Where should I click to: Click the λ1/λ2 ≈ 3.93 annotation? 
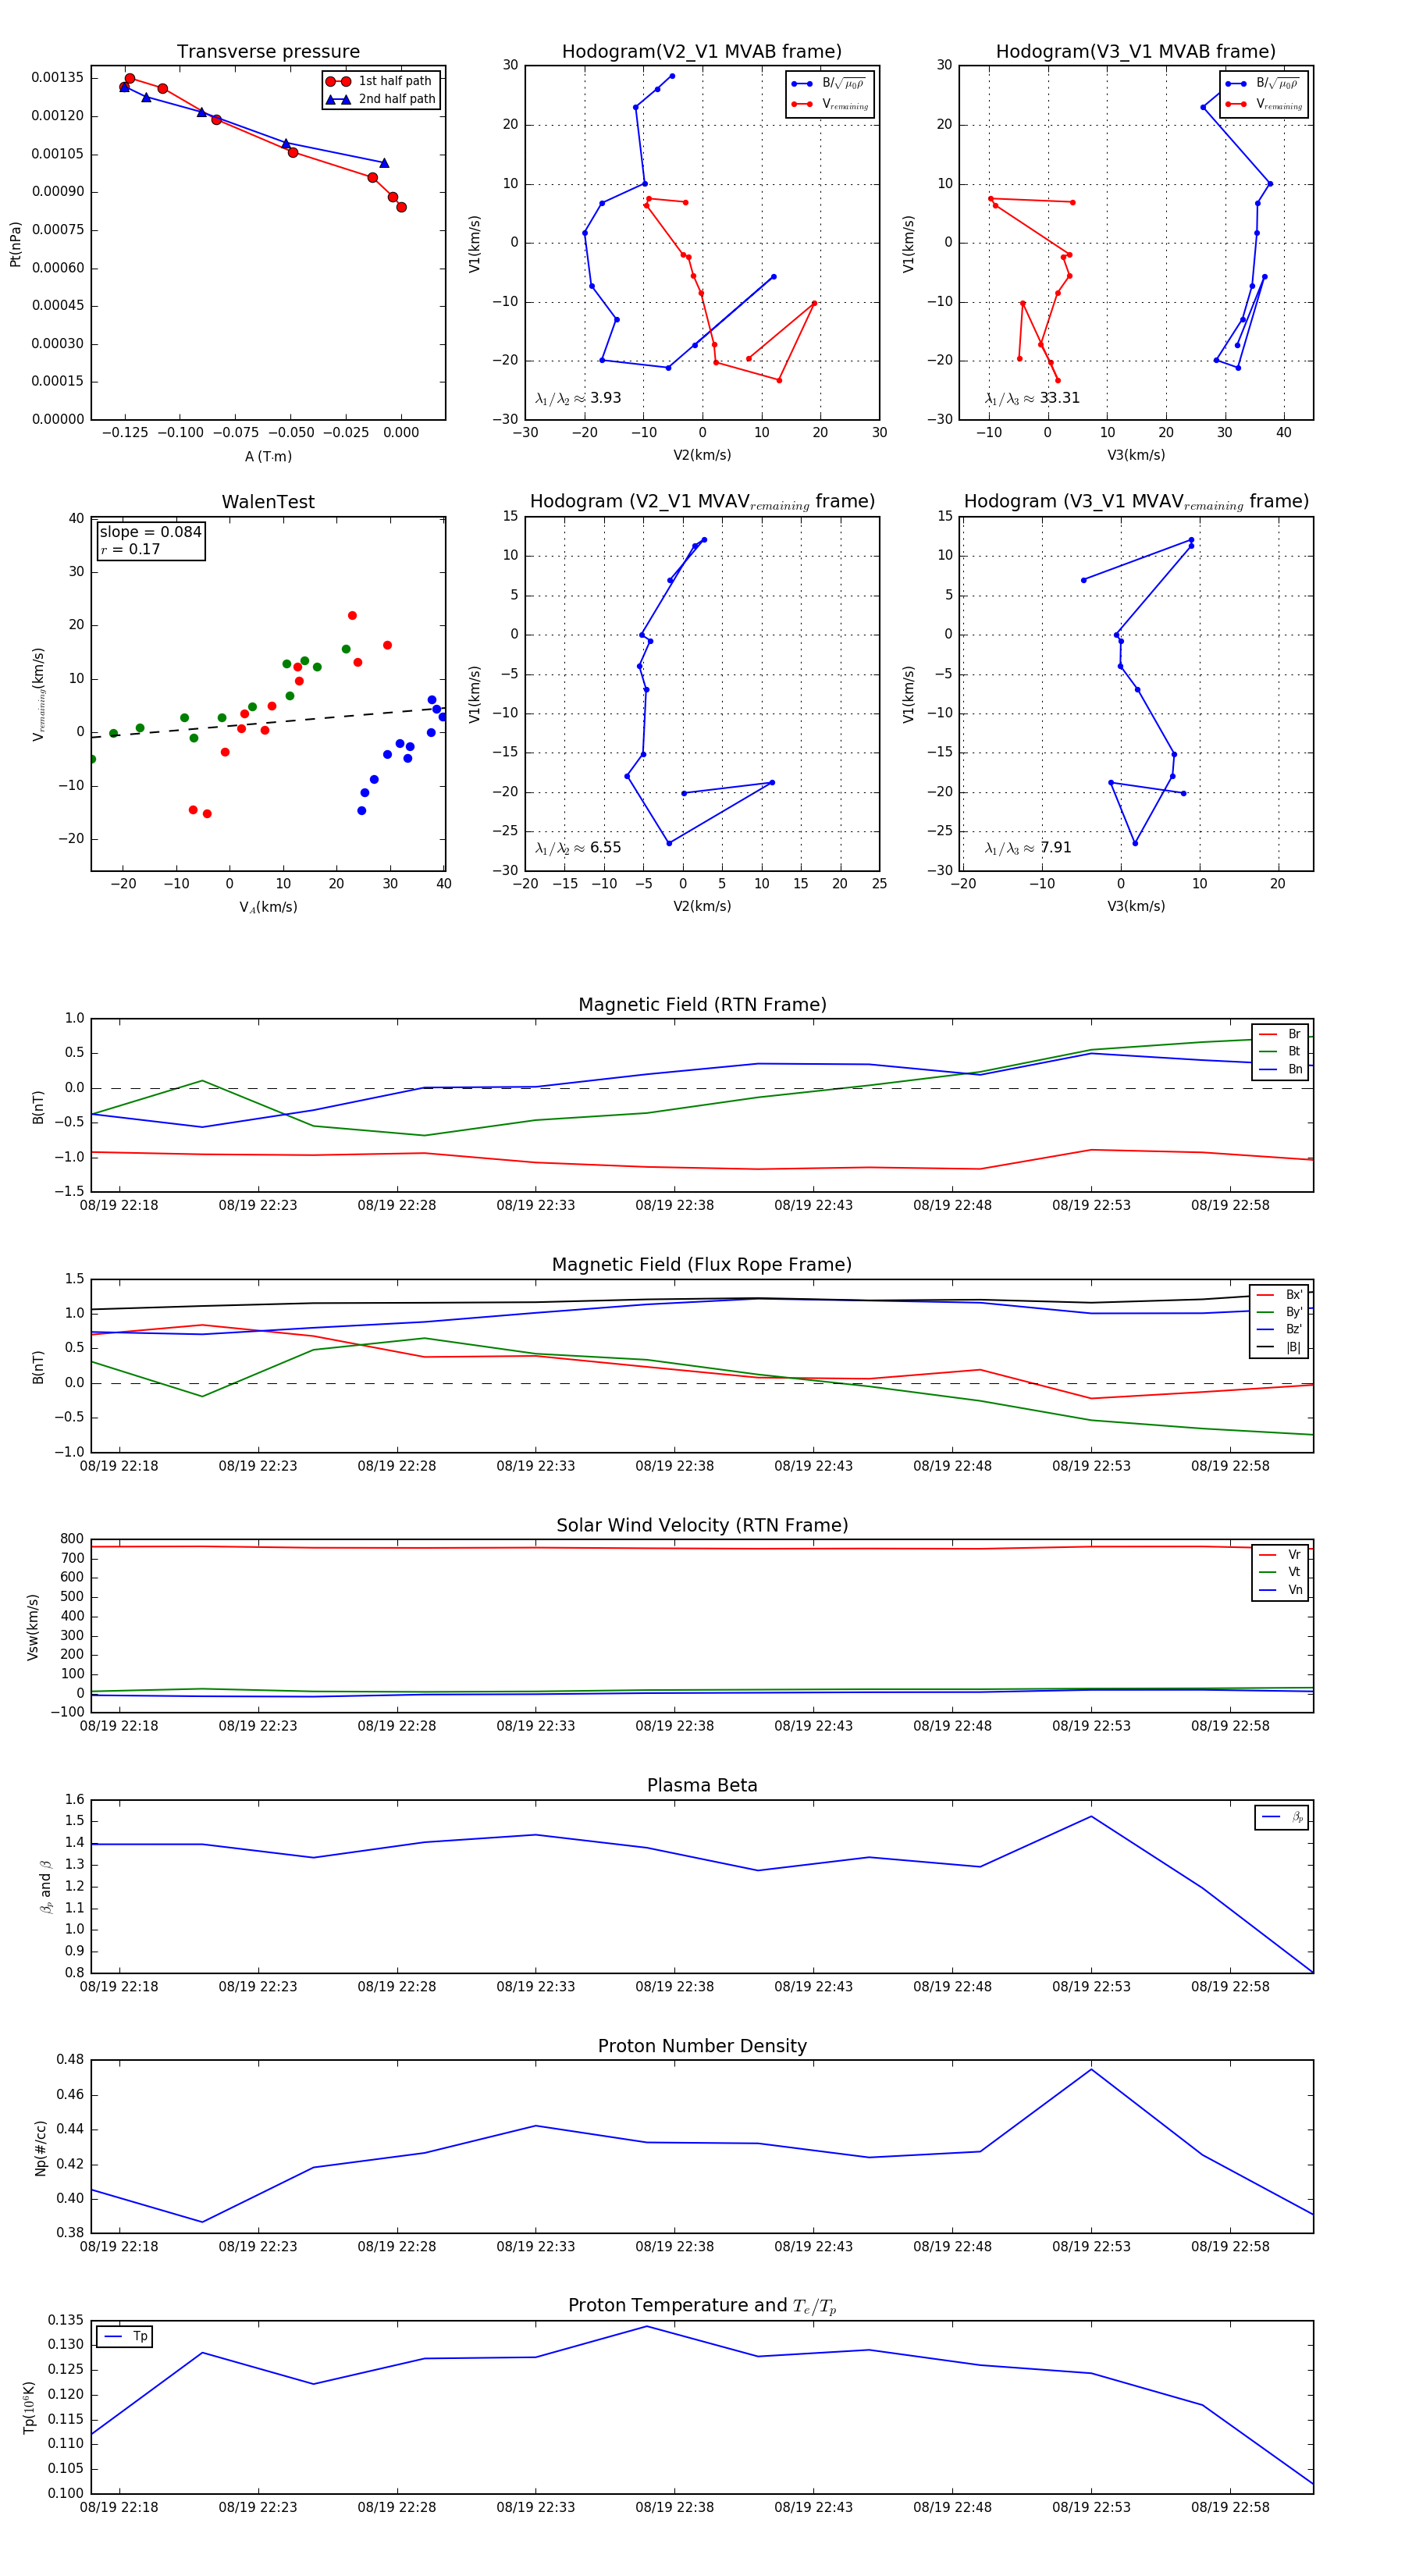coord(578,398)
